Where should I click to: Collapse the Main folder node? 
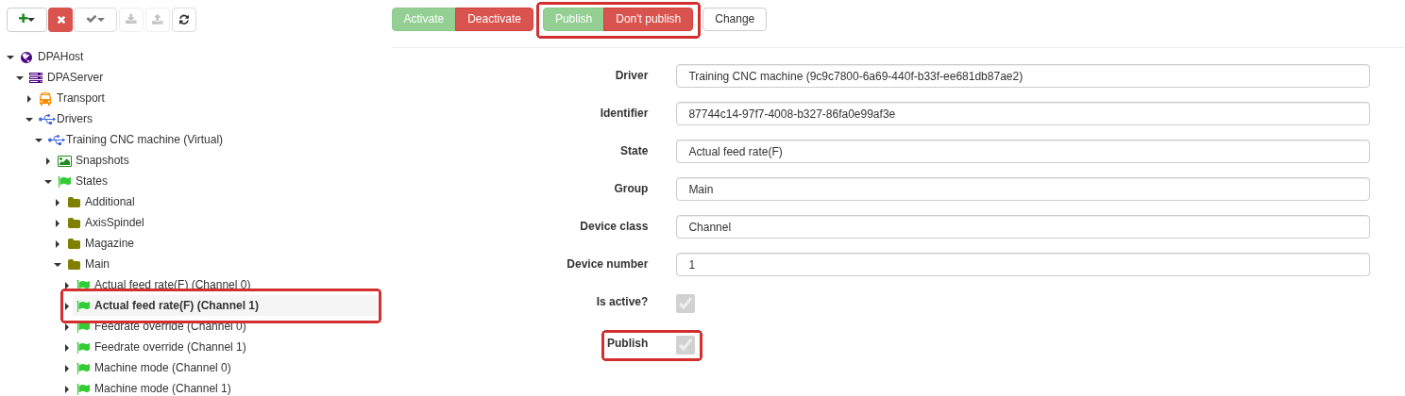[x=58, y=265]
